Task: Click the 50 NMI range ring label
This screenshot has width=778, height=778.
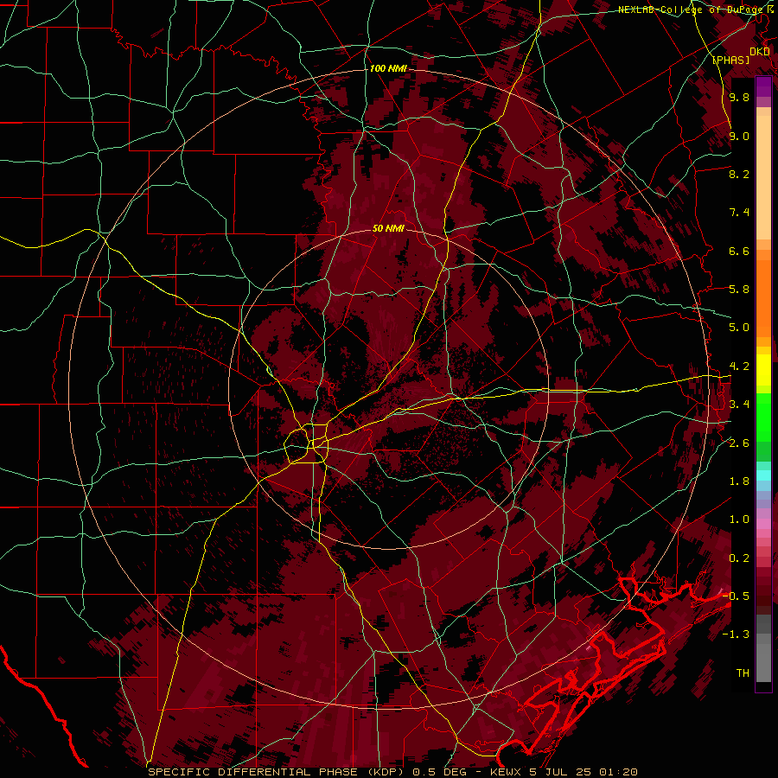Action: [388, 228]
